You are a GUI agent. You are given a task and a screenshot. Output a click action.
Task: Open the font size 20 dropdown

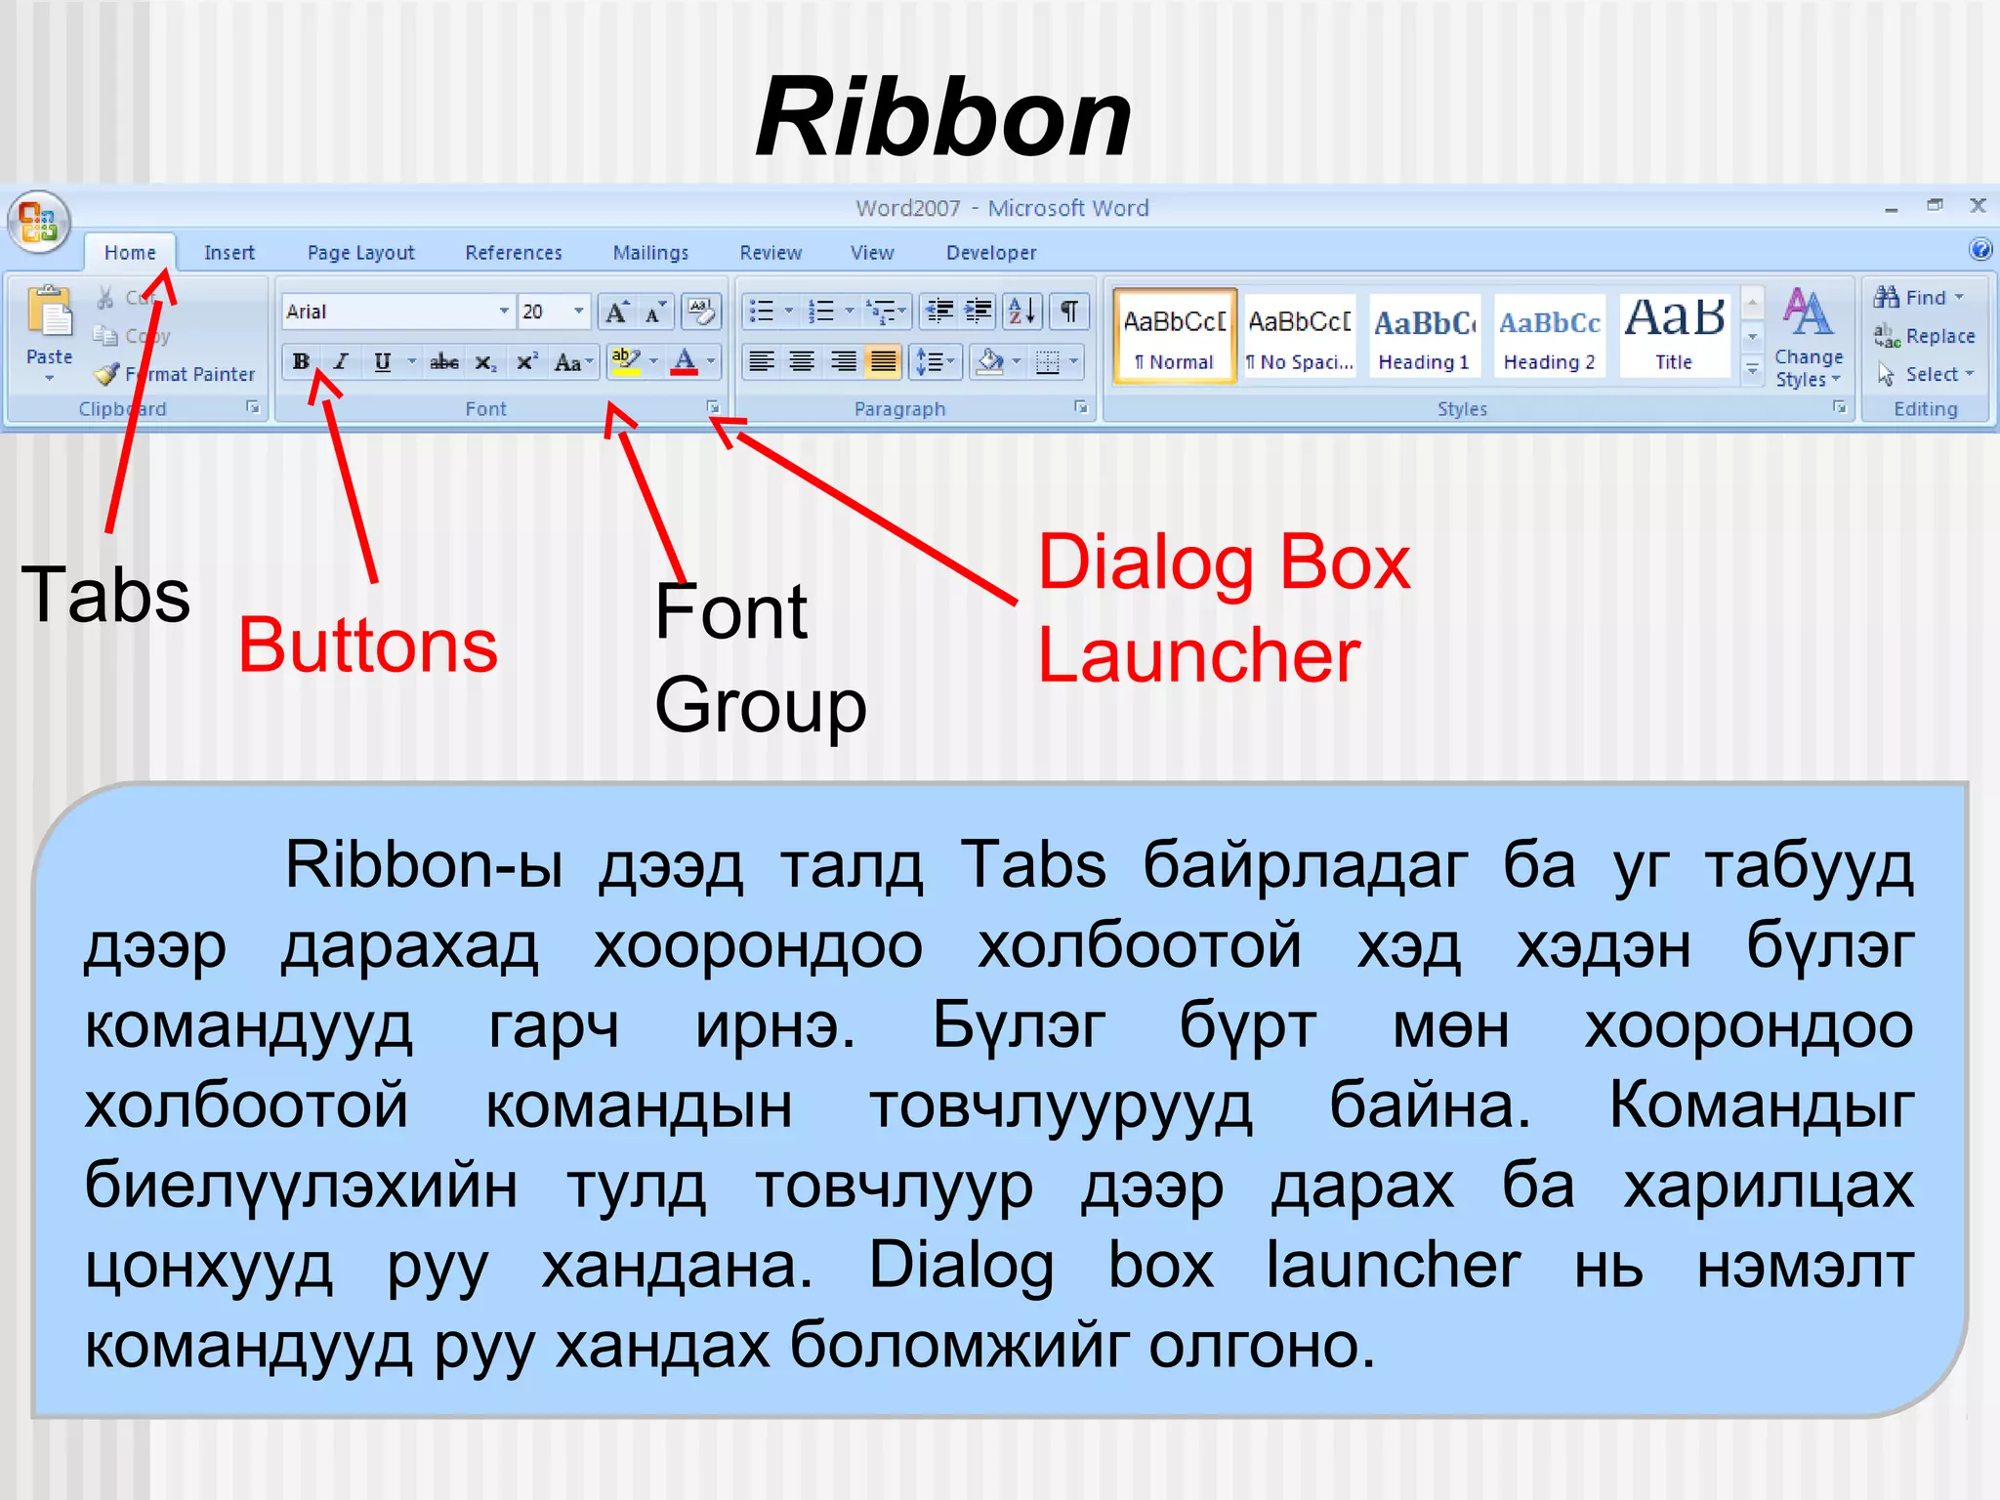coord(578,312)
